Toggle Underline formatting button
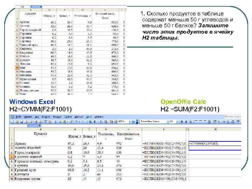Viewport: 252px width, 189px height. click(x=190, y=122)
